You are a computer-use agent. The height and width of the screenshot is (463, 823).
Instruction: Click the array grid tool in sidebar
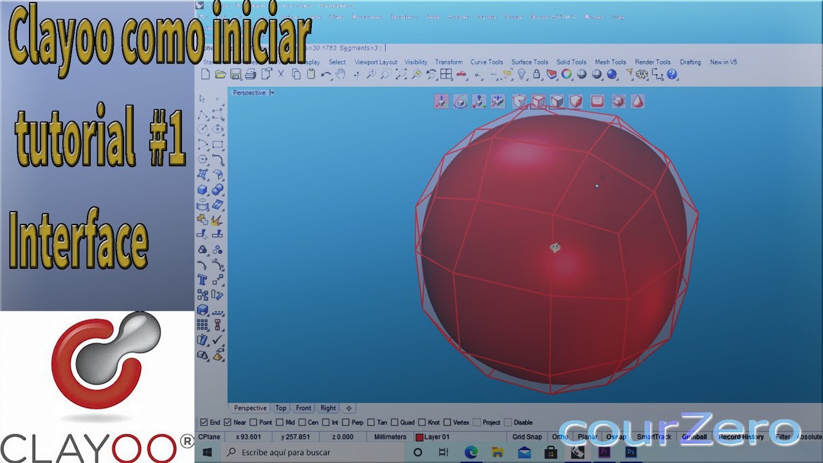(x=203, y=325)
